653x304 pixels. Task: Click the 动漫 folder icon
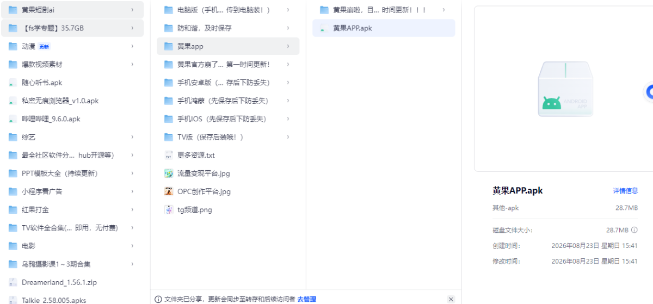pos(13,46)
